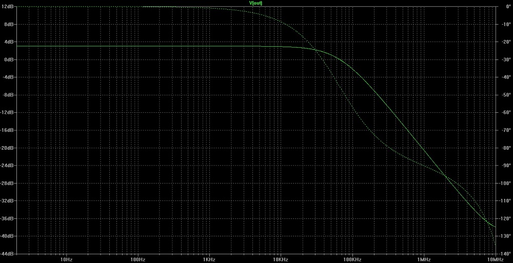Click the -50° phase axis label
513x263 pixels.
tap(506, 95)
